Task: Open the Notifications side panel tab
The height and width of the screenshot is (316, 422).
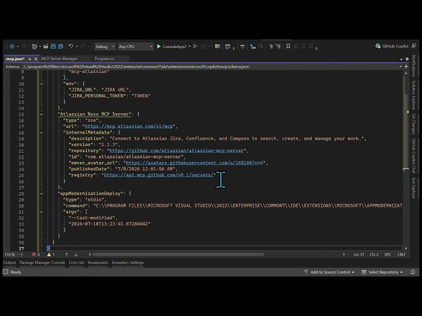Action: pos(413,66)
